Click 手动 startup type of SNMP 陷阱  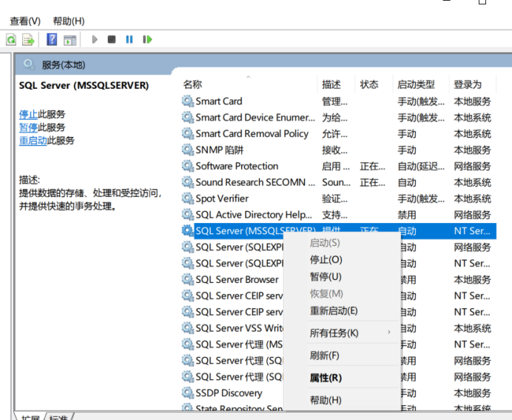(407, 150)
